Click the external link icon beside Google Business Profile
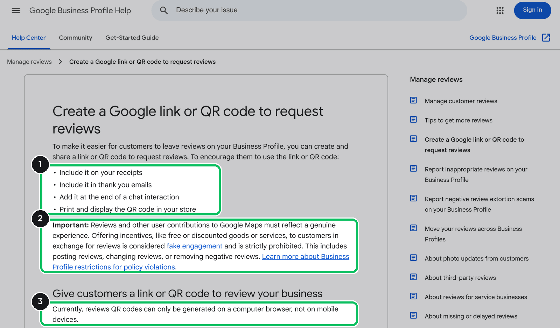 546,37
